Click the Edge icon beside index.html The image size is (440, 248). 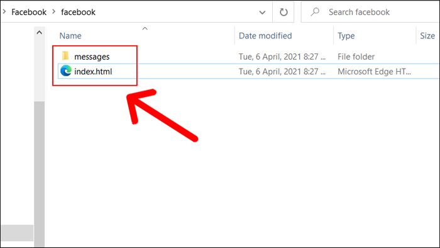66,70
